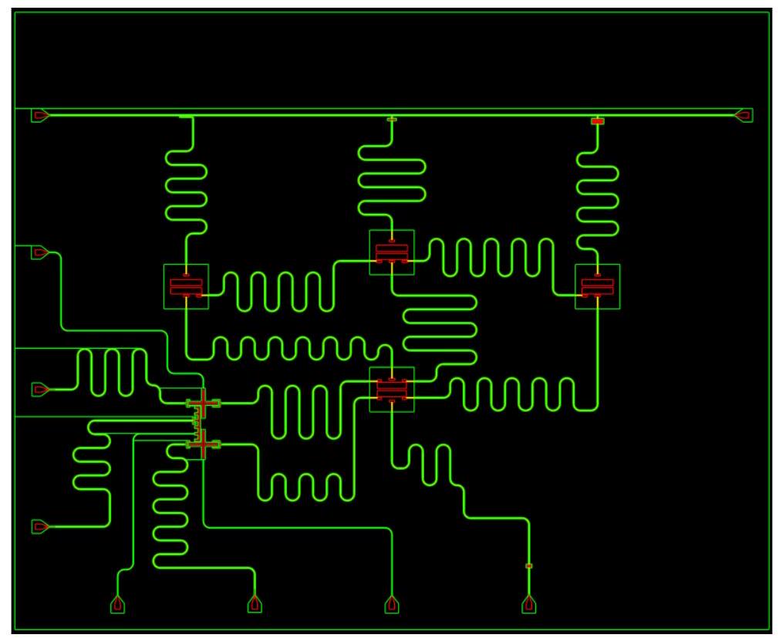The width and height of the screenshot is (779, 638).
Task: Click the upper red cross-shaped qubit
Action: pyautogui.click(x=204, y=403)
